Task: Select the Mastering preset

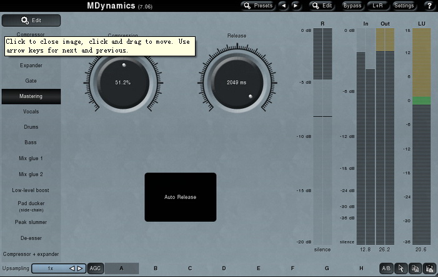Action: point(31,96)
